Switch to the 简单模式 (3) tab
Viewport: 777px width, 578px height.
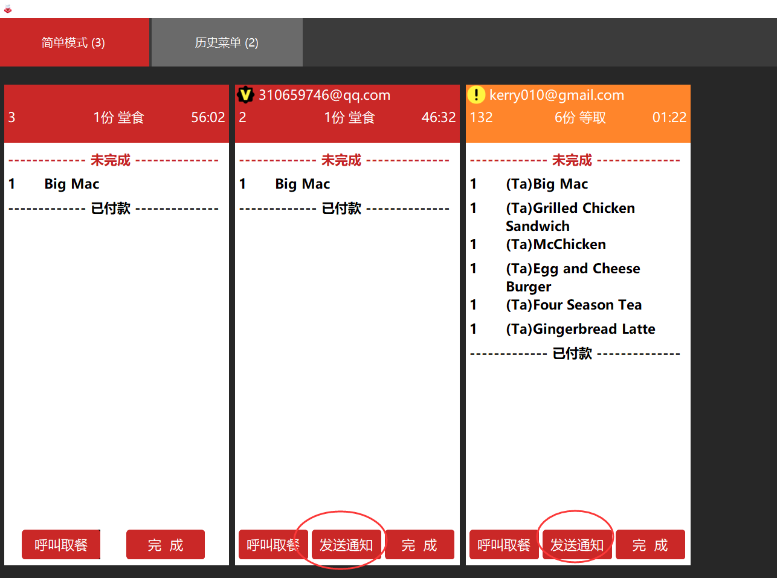pyautogui.click(x=74, y=42)
